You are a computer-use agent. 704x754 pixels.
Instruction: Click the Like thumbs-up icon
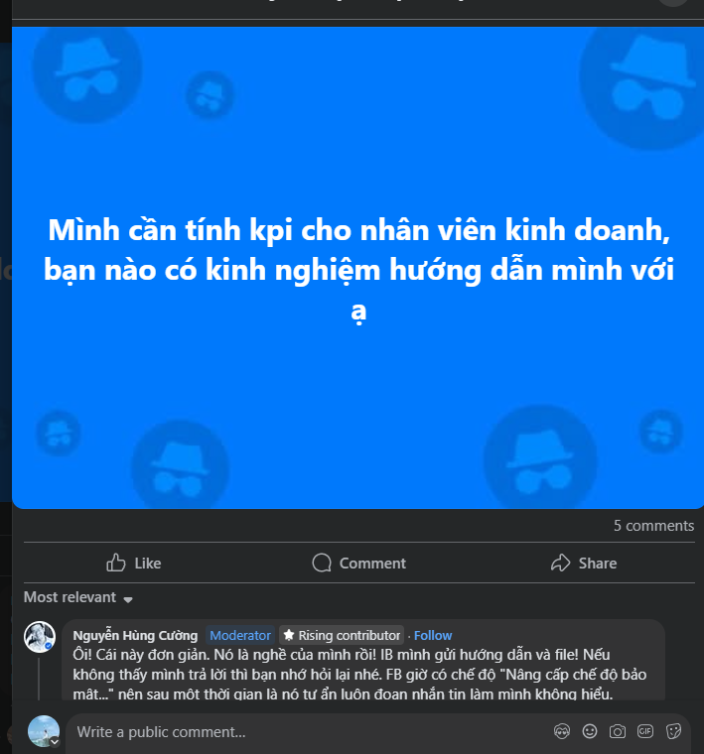(x=115, y=563)
